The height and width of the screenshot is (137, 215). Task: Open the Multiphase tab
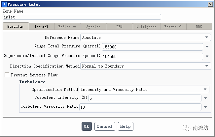click(147, 27)
